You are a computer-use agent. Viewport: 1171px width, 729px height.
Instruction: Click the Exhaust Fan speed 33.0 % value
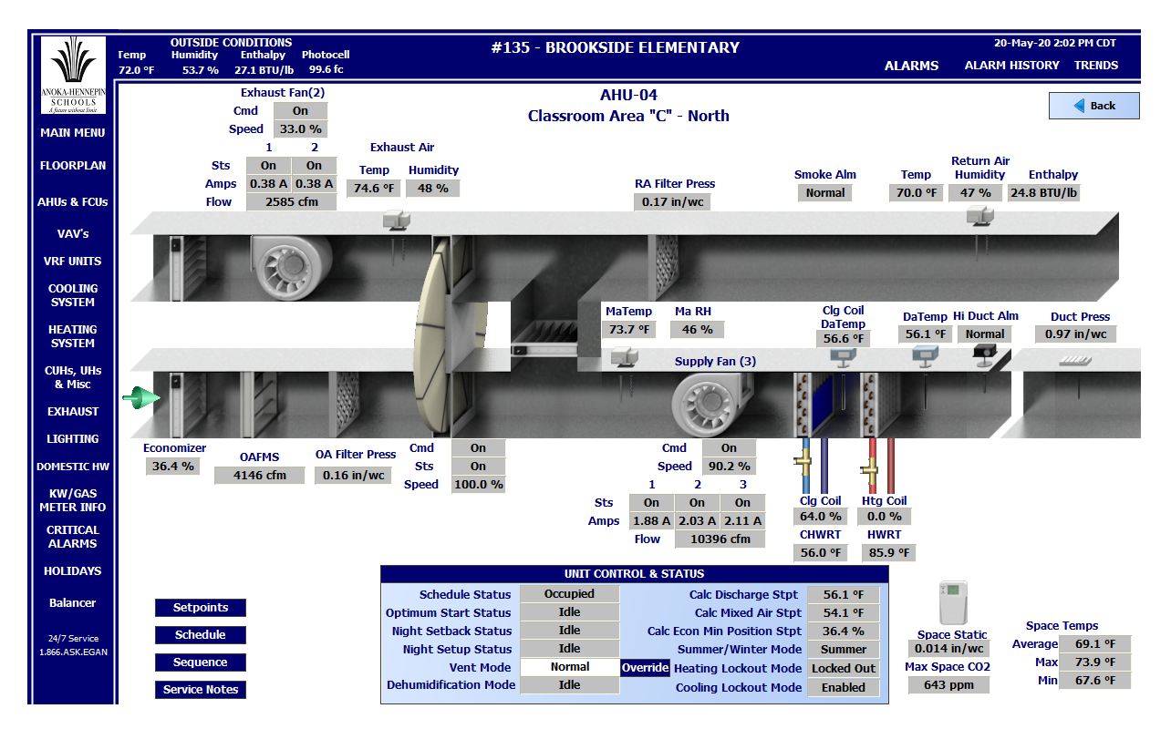pyautogui.click(x=301, y=129)
